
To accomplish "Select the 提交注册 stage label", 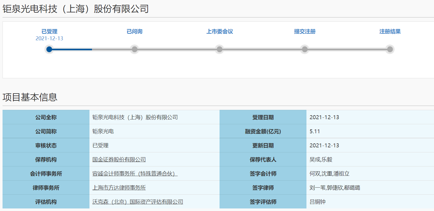I will [305, 32].
